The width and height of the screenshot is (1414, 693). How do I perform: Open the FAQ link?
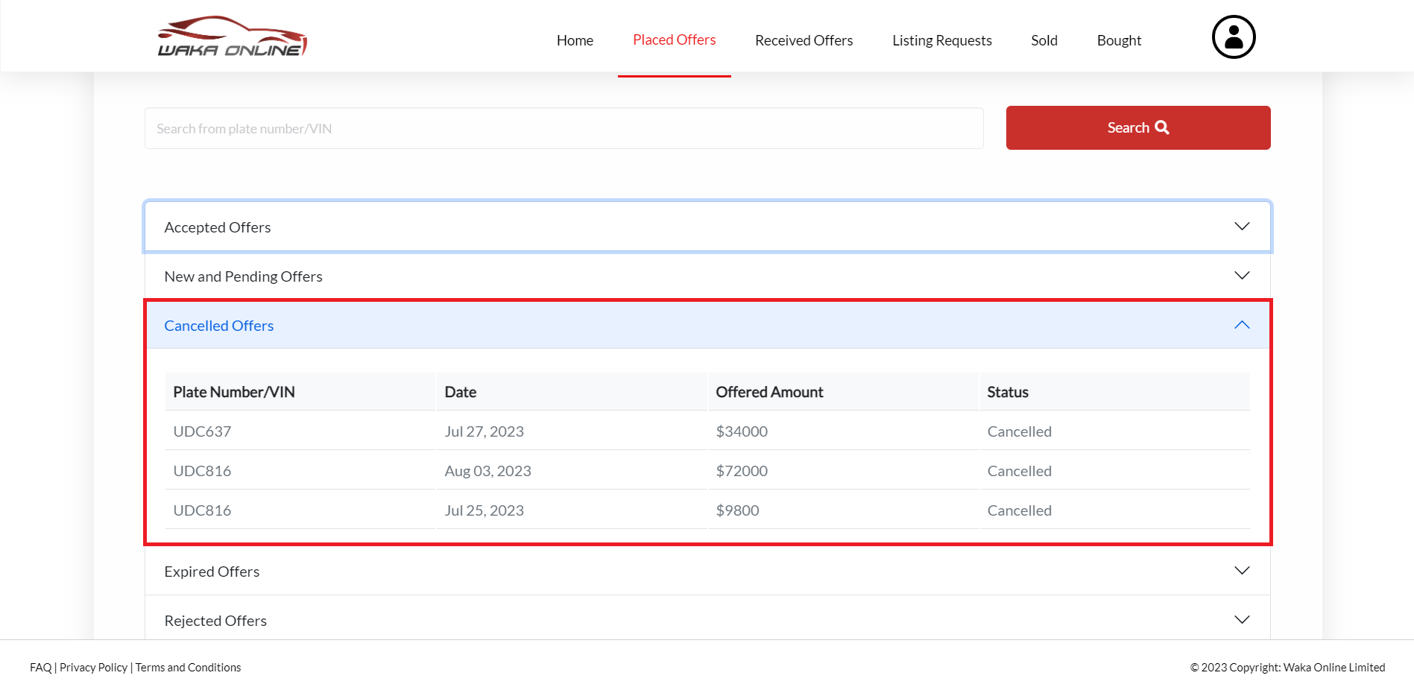pos(41,668)
